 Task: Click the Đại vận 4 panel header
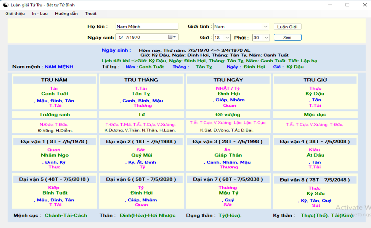click(315, 141)
